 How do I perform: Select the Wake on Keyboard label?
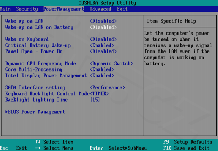[27, 39]
